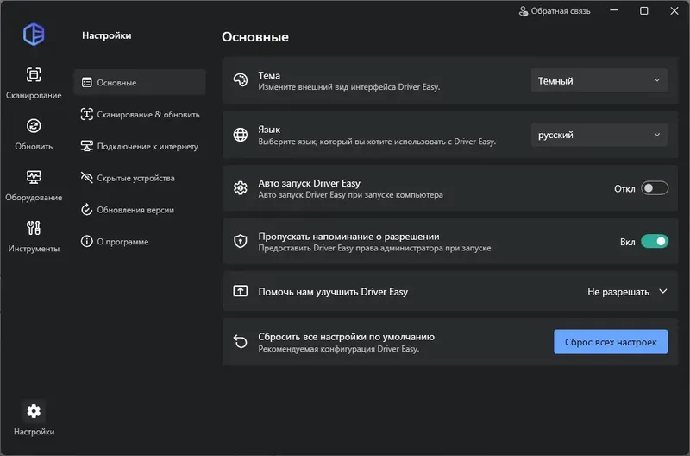This screenshot has height=456, width=690.
Task: Open the Сканирование scan icon in sidebar
Action: [34, 75]
